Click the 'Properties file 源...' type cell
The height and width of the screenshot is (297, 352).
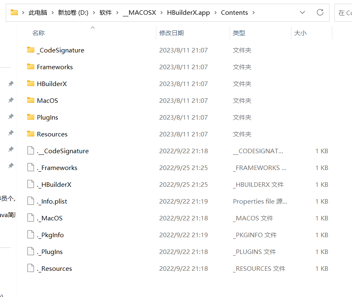pyautogui.click(x=260, y=201)
